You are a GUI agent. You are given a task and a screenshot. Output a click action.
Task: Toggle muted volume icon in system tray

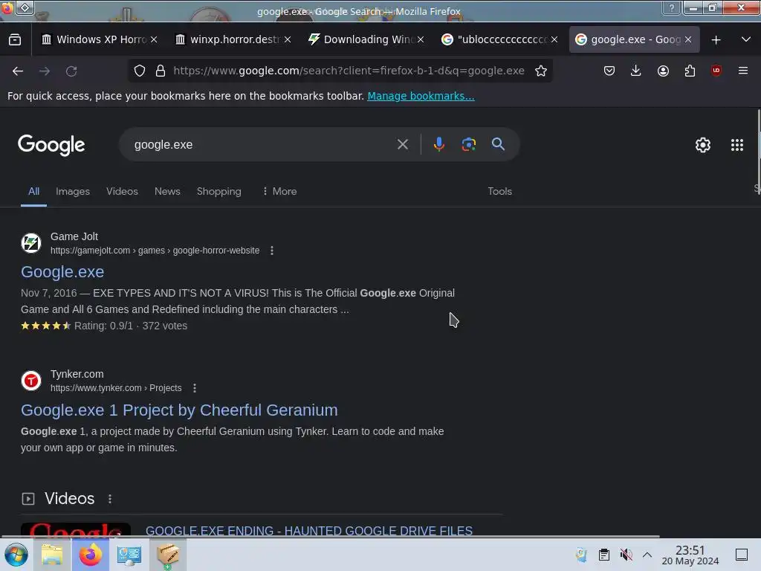click(626, 555)
